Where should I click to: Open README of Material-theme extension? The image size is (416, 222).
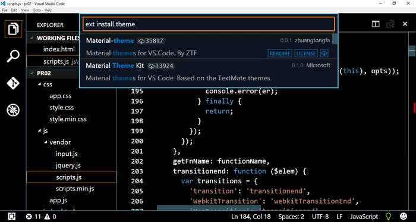[280, 53]
